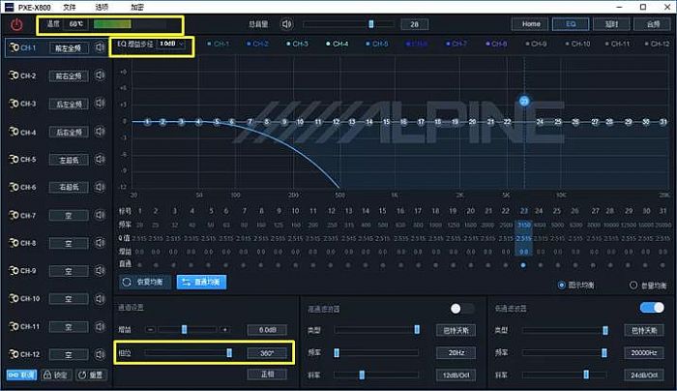The width and height of the screenshot is (677, 391).
Task: Open the EQ gain step 1.0dB dropdown
Action: 171,44
